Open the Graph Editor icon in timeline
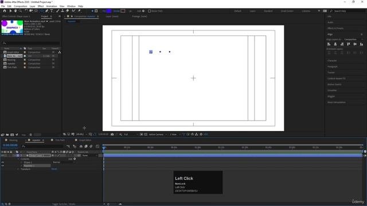 [97, 146]
